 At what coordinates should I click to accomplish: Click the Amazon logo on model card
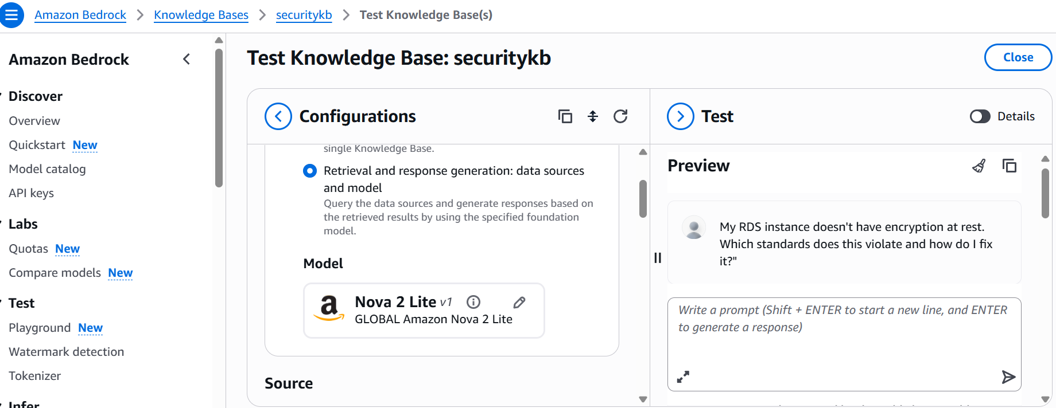(329, 308)
